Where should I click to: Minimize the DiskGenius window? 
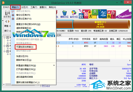click(117, 3)
